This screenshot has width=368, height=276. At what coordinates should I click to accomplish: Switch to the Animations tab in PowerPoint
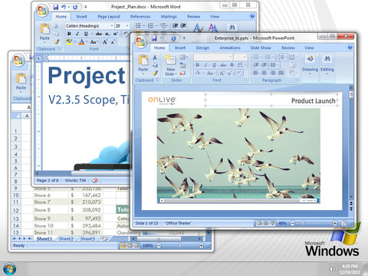click(x=230, y=48)
